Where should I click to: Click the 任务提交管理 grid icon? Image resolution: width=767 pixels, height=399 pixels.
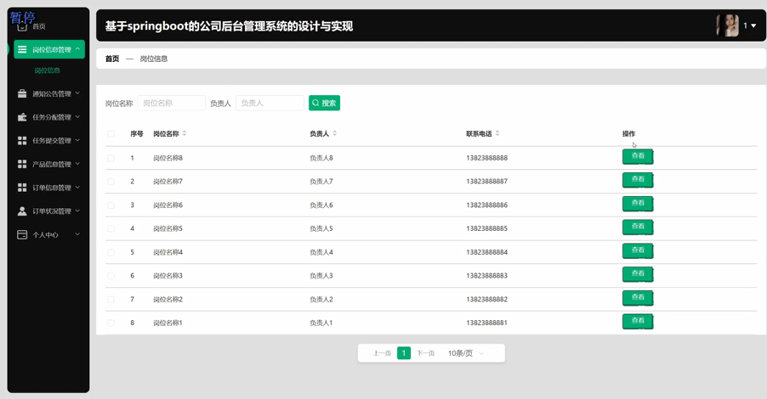coord(22,141)
